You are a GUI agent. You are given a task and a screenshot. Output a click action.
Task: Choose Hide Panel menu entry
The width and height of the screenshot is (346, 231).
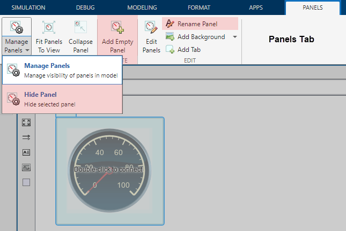(x=62, y=99)
